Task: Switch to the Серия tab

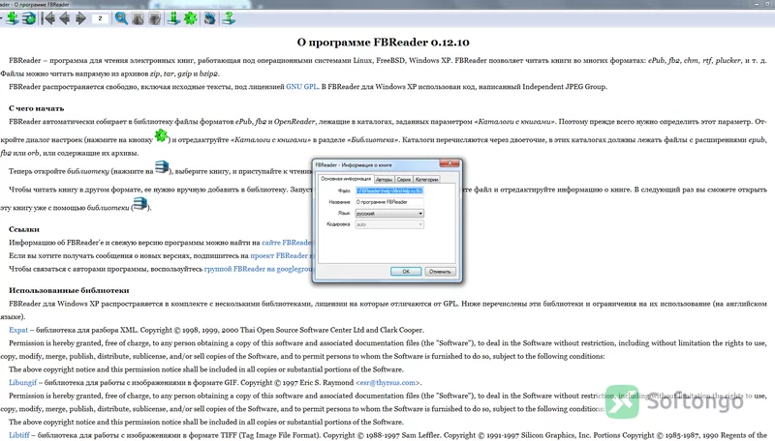Action: (x=404, y=180)
